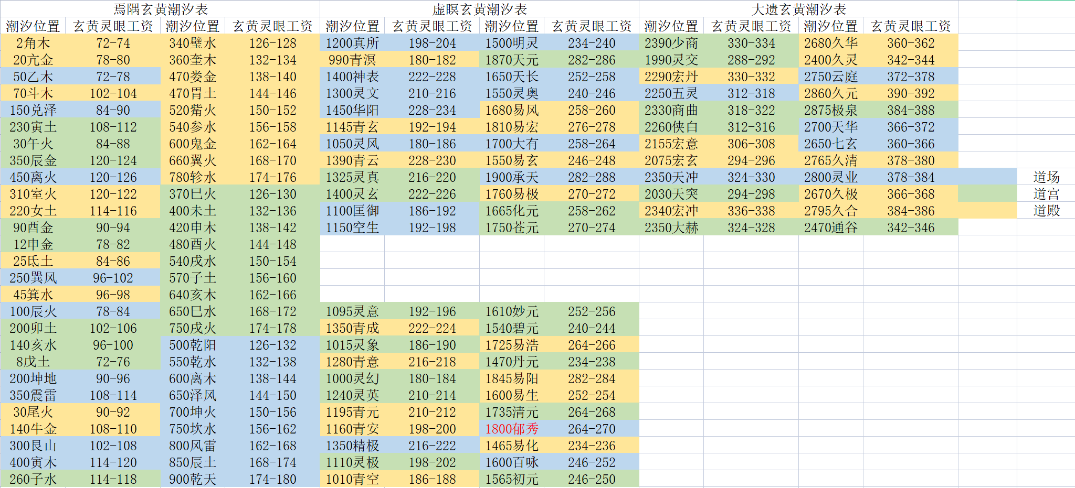
Task: Select the 800风雷 cell
Action: 193,445
